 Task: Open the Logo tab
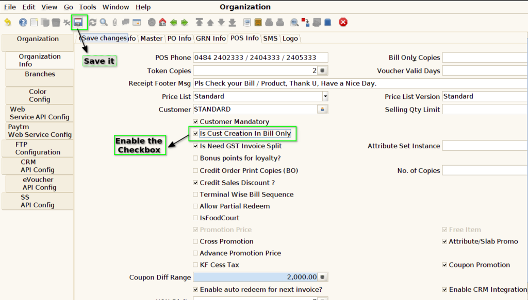(290, 38)
